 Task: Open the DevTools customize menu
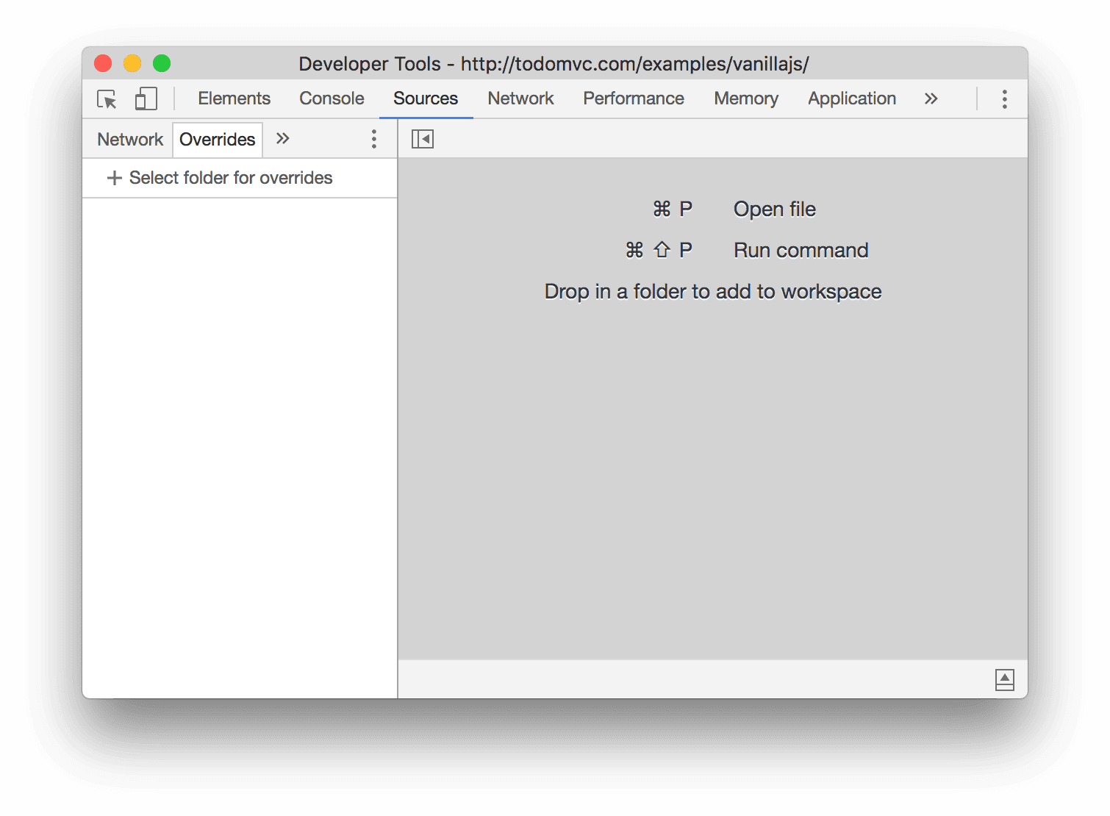(x=1003, y=99)
